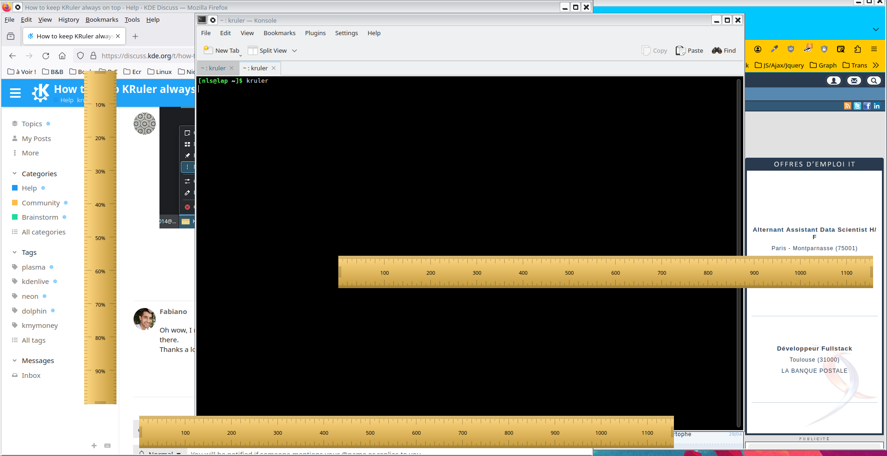Click the Twitter icon
This screenshot has height=456, width=887.
point(857,106)
